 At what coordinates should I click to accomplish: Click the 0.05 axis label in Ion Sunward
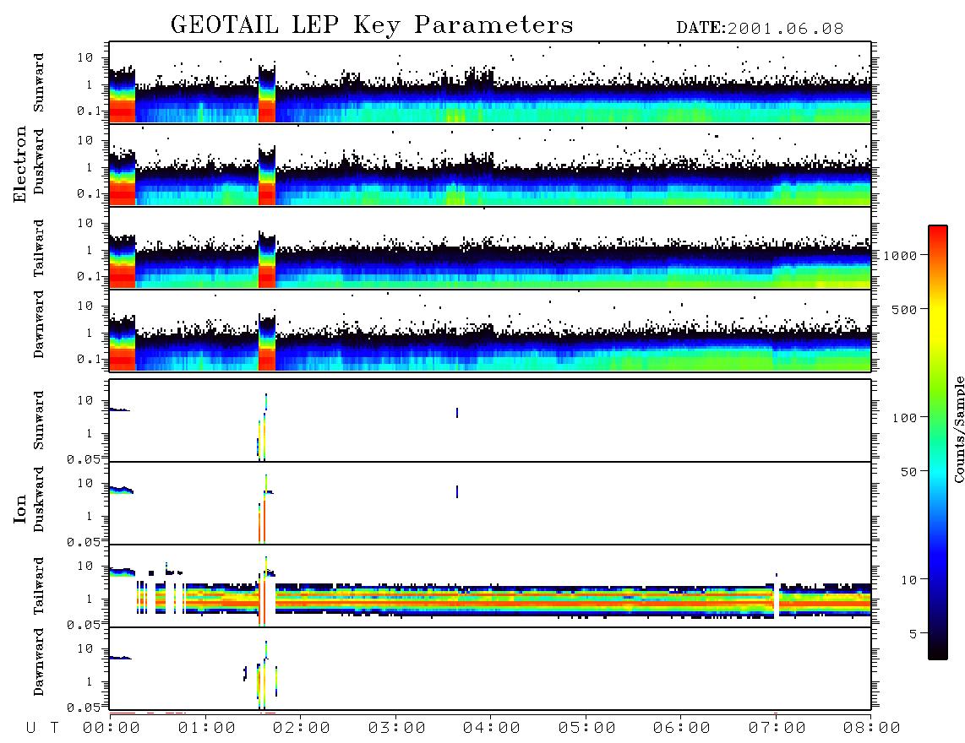coord(83,458)
